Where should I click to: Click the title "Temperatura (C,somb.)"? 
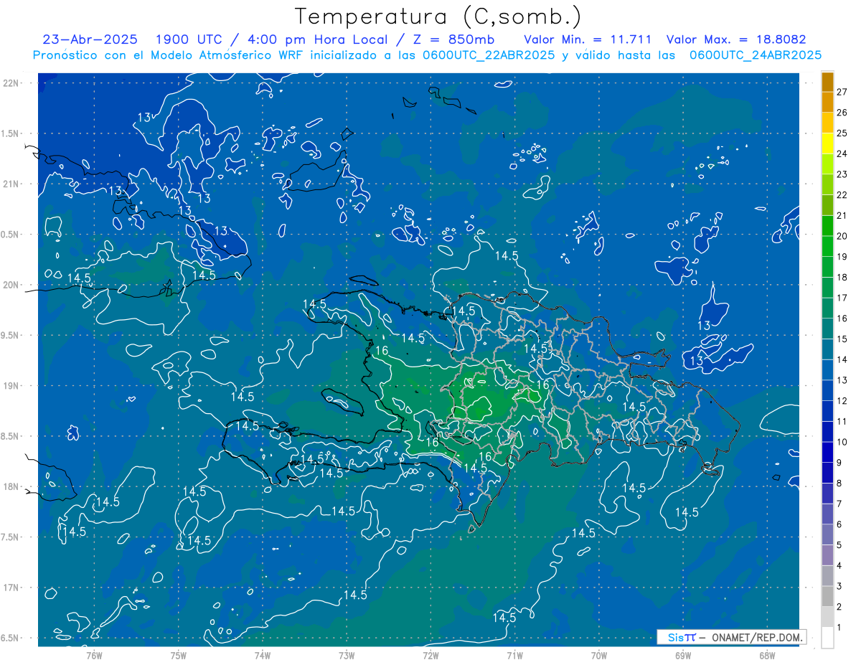click(438, 16)
